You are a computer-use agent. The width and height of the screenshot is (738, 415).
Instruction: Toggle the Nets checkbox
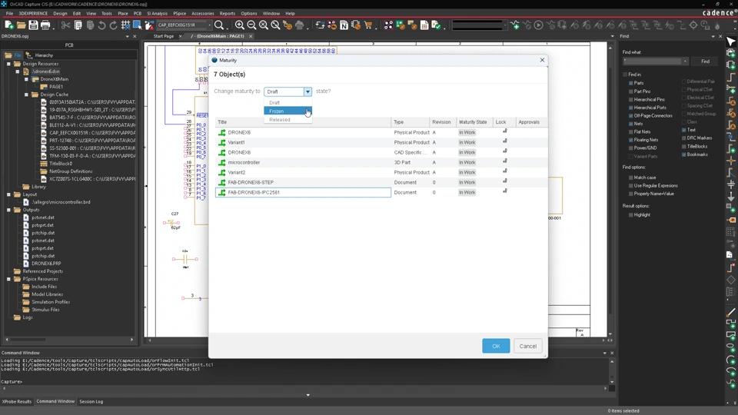(631, 124)
